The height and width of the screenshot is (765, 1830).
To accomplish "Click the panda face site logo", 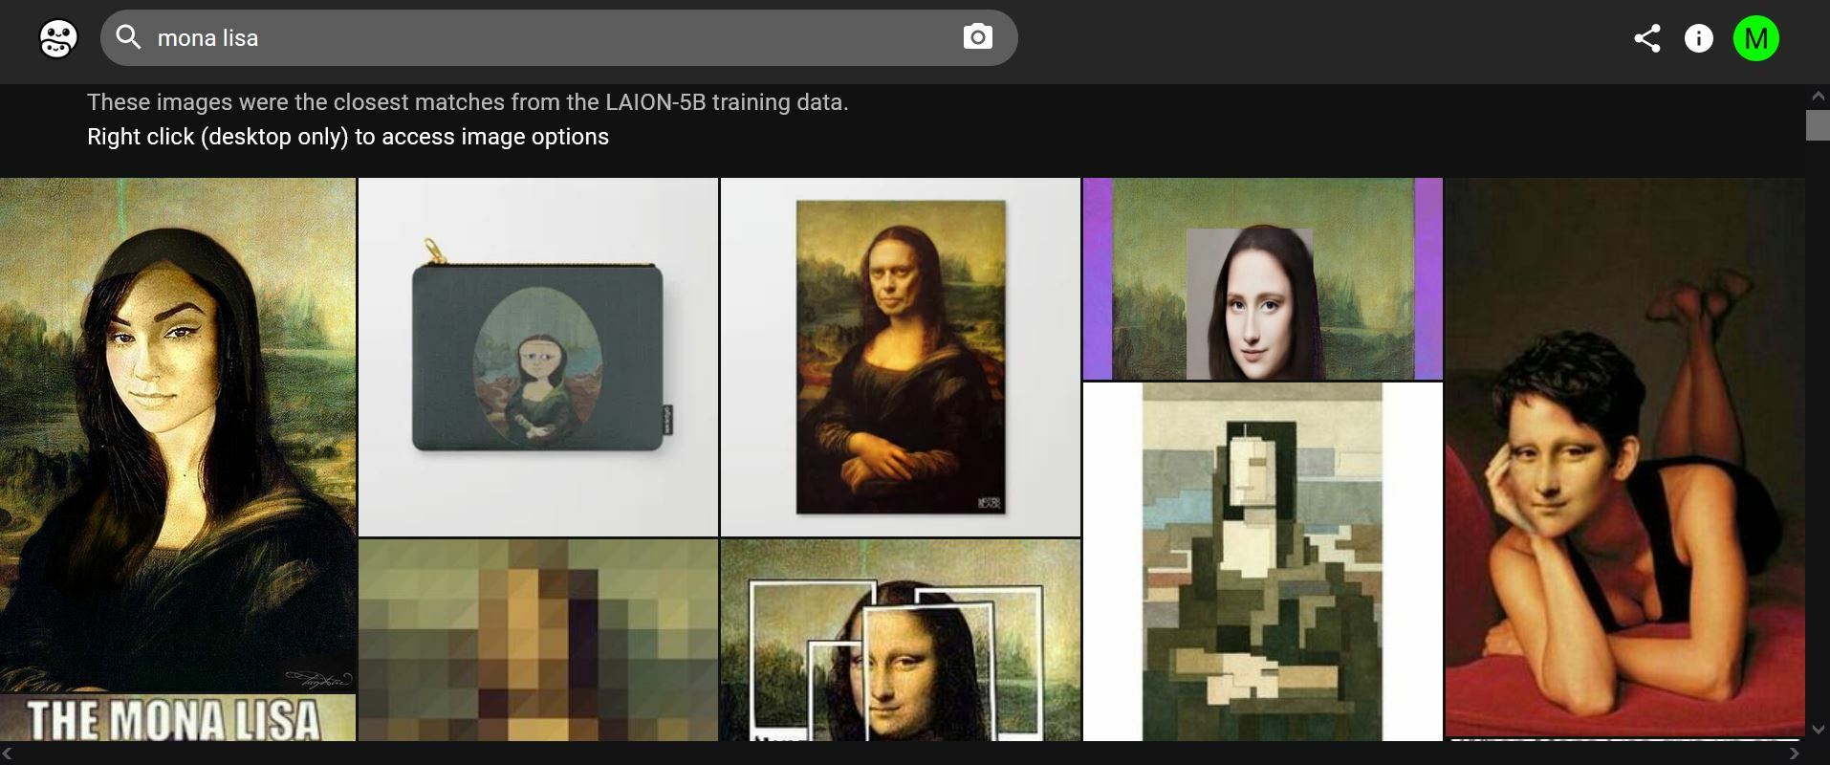I will click(57, 39).
